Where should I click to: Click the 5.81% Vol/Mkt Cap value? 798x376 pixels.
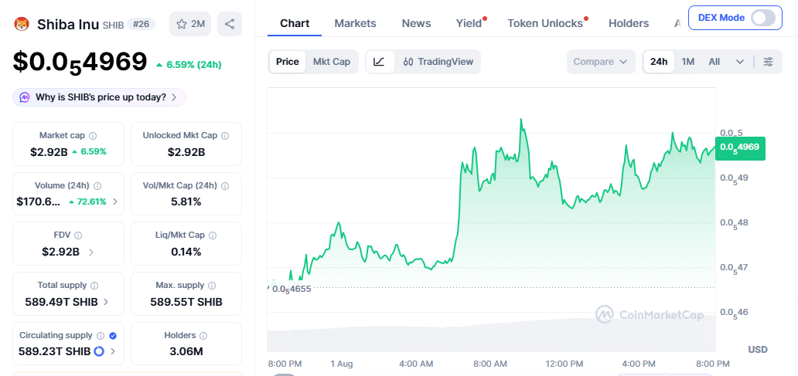click(186, 202)
